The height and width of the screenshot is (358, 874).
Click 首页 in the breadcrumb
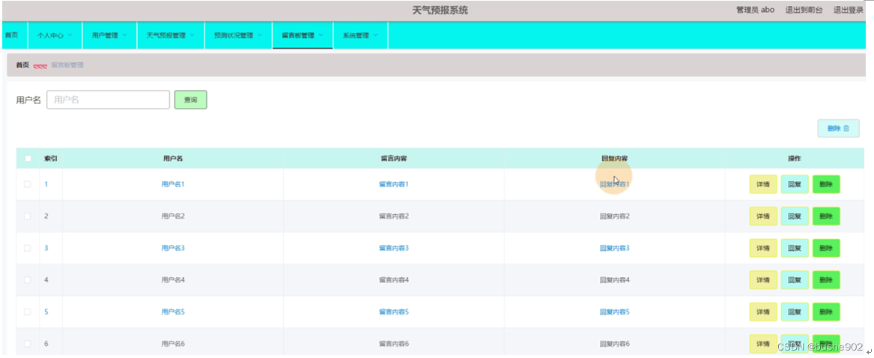point(22,65)
